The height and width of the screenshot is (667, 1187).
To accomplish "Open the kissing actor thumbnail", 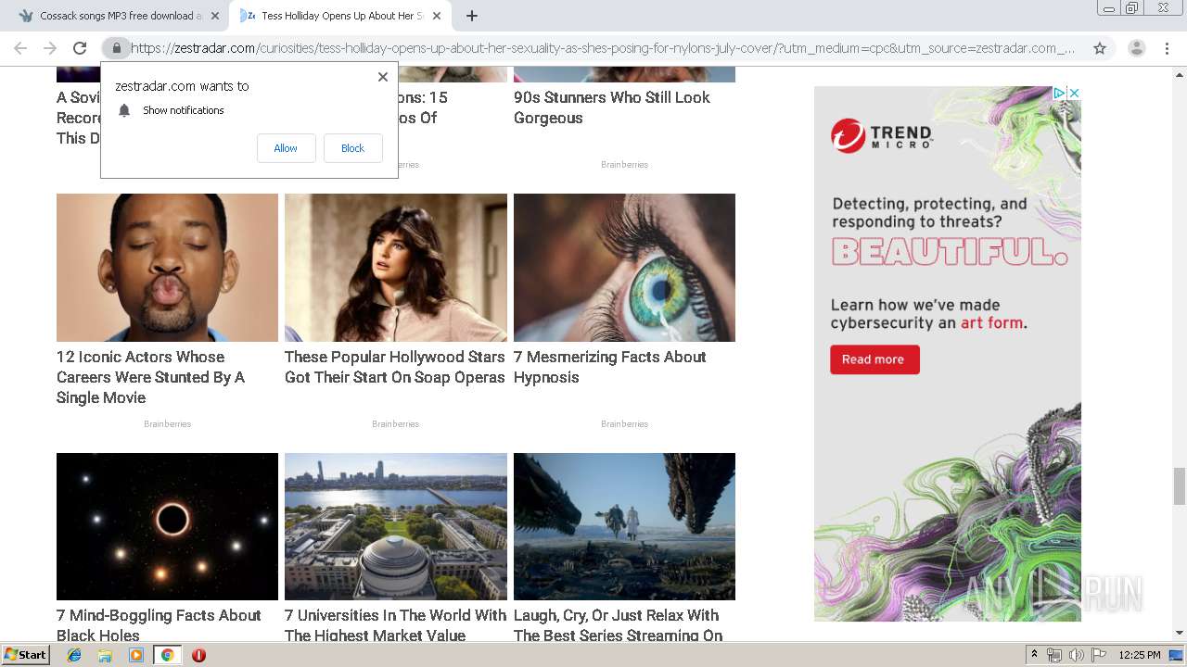I will pyautogui.click(x=167, y=268).
